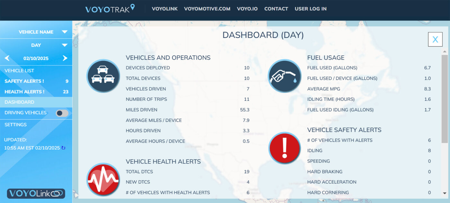The height and width of the screenshot is (203, 450).
Task: Click the Vehicles and Operations cars icon
Action: click(x=103, y=76)
